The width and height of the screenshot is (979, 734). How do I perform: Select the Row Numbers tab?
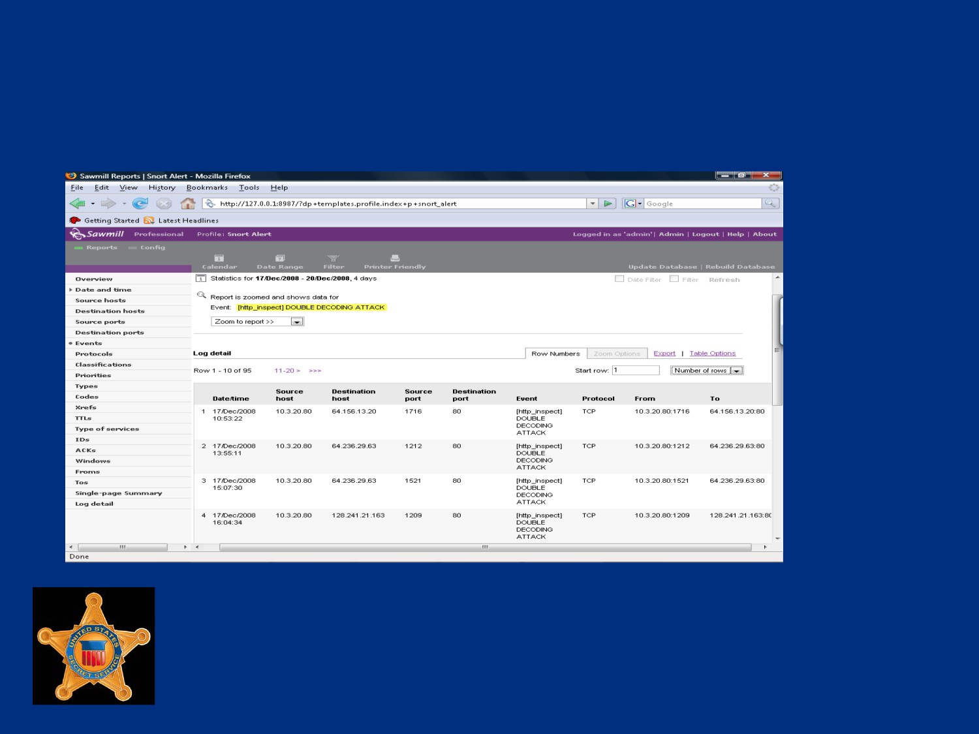coord(555,354)
